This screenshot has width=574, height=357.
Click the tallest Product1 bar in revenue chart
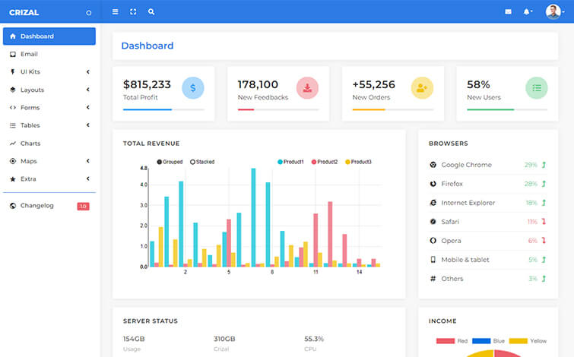tap(253, 217)
